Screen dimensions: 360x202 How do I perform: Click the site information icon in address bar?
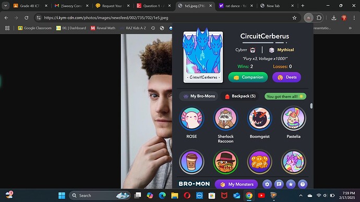click(39, 18)
